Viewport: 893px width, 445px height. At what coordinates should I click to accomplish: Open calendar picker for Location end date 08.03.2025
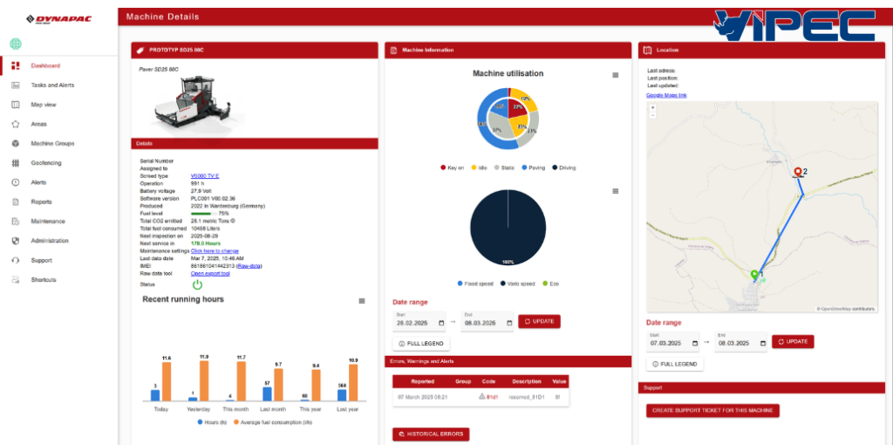tap(763, 344)
